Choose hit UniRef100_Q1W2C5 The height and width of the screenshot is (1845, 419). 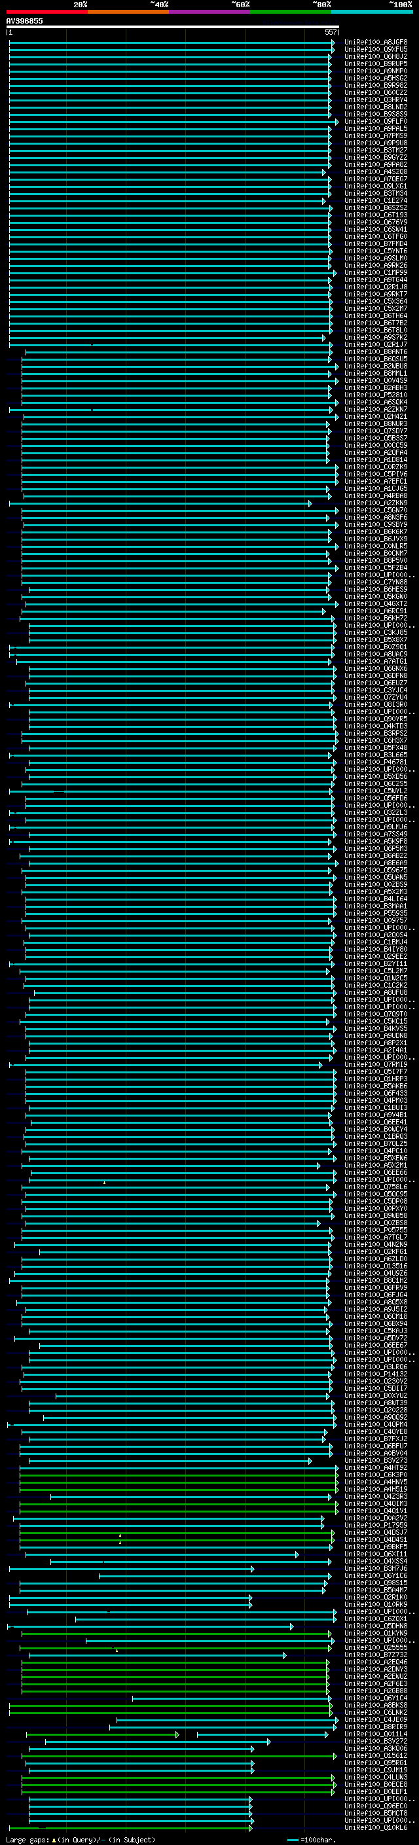376,978
